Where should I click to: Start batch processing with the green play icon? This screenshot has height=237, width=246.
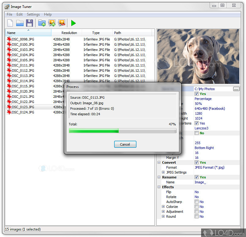[73, 23]
